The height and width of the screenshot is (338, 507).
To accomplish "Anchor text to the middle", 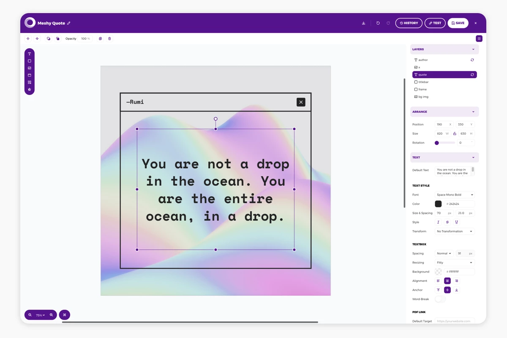I will pyautogui.click(x=447, y=290).
